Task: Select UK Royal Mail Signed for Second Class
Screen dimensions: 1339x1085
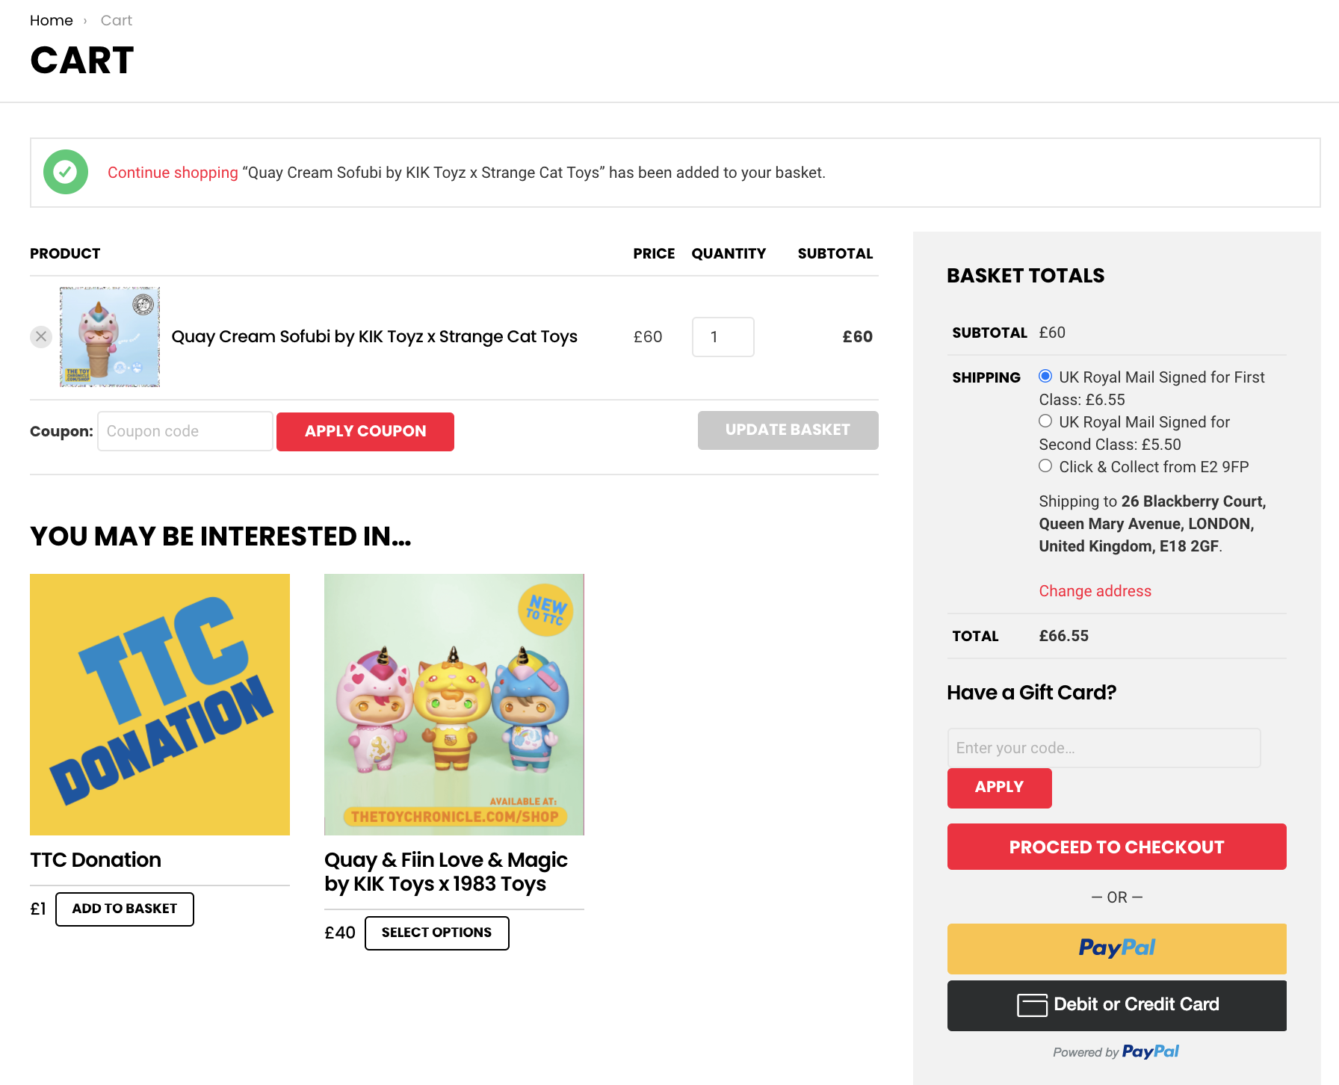Action: click(1045, 421)
